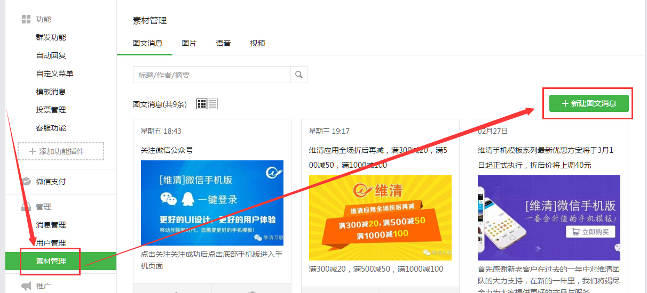Image resolution: width=647 pixels, height=293 pixels.
Task: Open the 图文消息 tab
Action: pyautogui.click(x=147, y=43)
